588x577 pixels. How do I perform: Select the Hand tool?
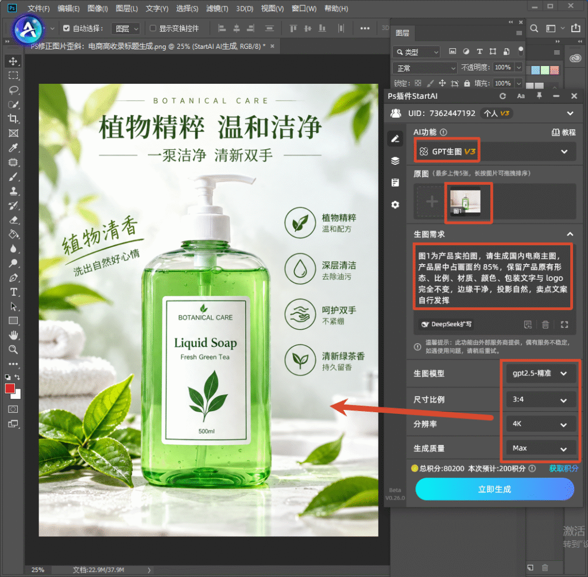(13, 335)
